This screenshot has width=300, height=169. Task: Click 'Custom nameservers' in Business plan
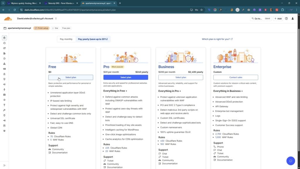[171, 127]
